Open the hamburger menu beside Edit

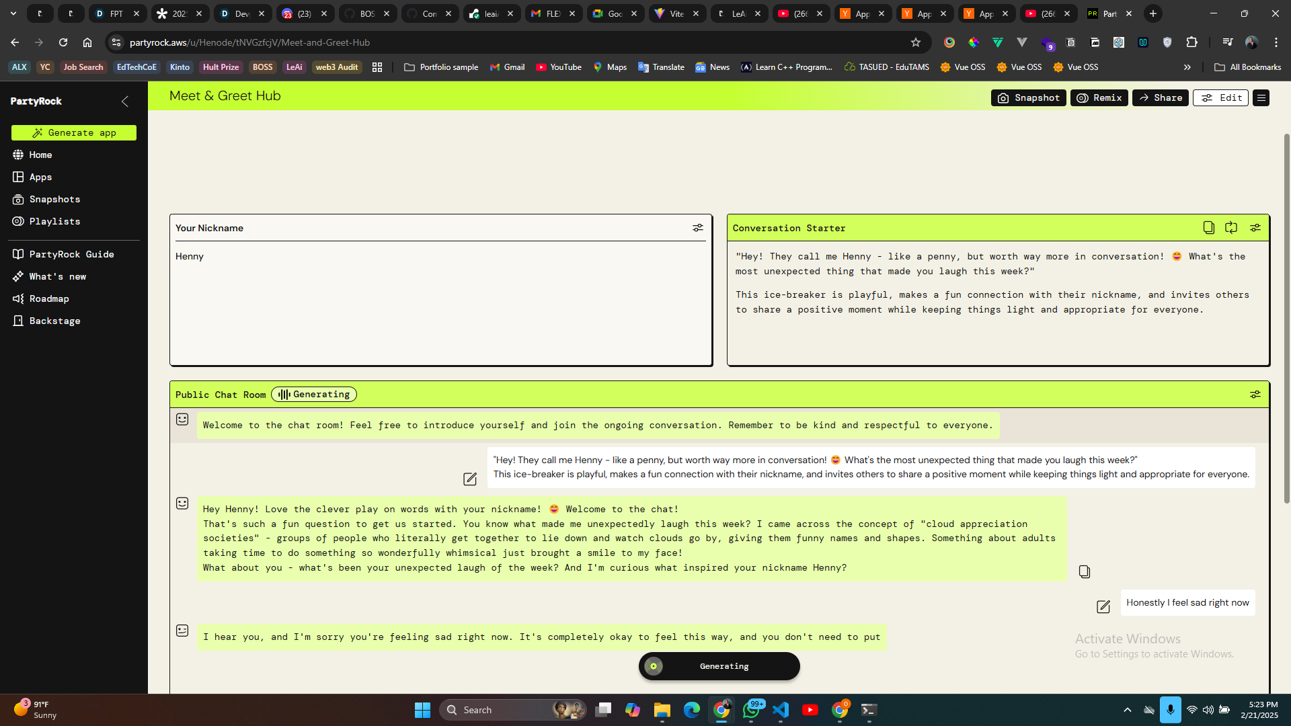point(1261,98)
